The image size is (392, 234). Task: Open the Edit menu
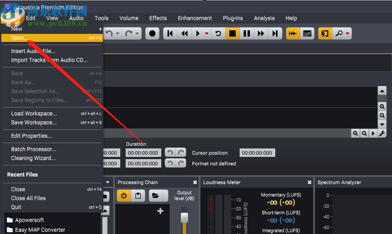(x=31, y=18)
